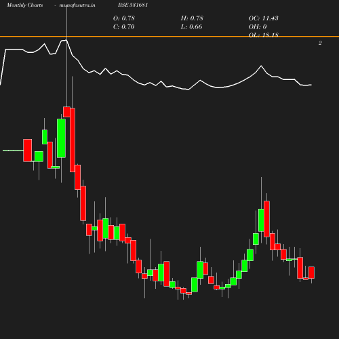The width and height of the screenshot is (339, 339).
Task: Click the munafasutra.in label
Action: 77,5
